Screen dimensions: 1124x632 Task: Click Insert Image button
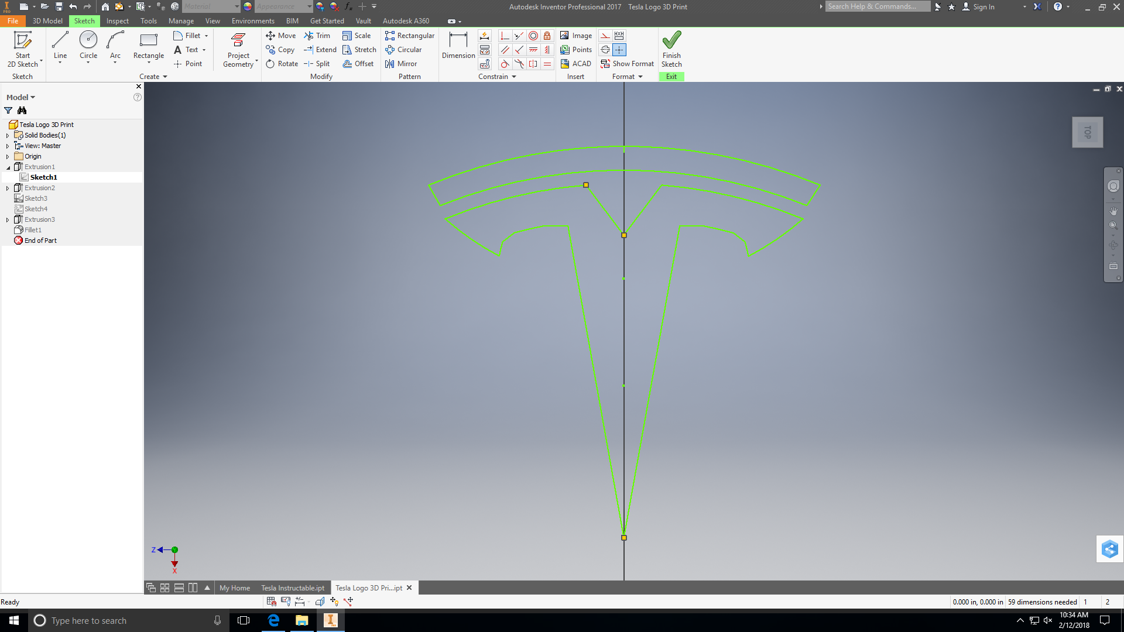[x=576, y=36]
